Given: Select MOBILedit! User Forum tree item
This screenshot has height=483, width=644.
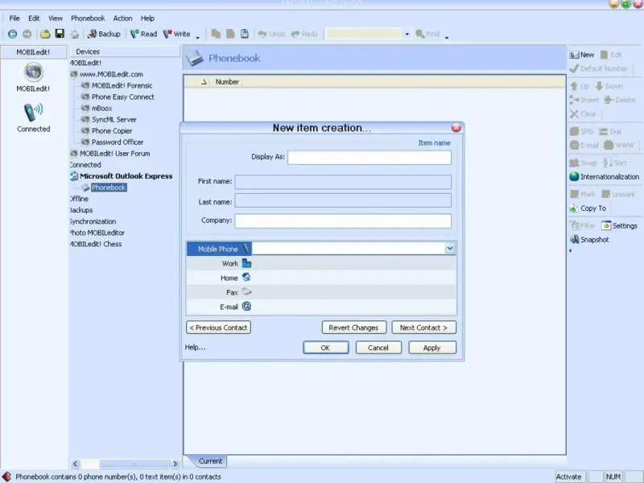Looking at the screenshot, I should pos(114,154).
